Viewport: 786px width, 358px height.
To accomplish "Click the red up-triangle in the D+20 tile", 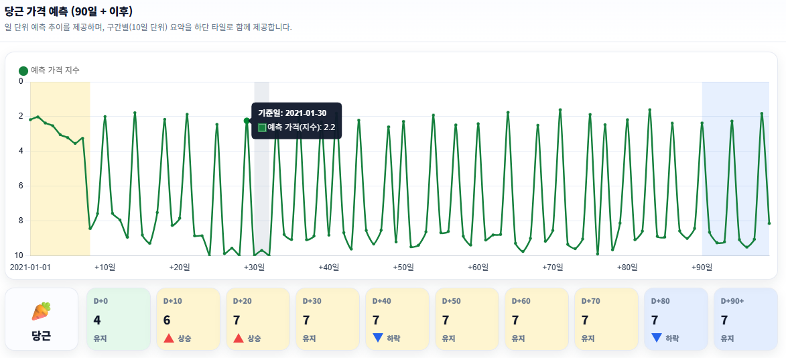I will pos(239,339).
